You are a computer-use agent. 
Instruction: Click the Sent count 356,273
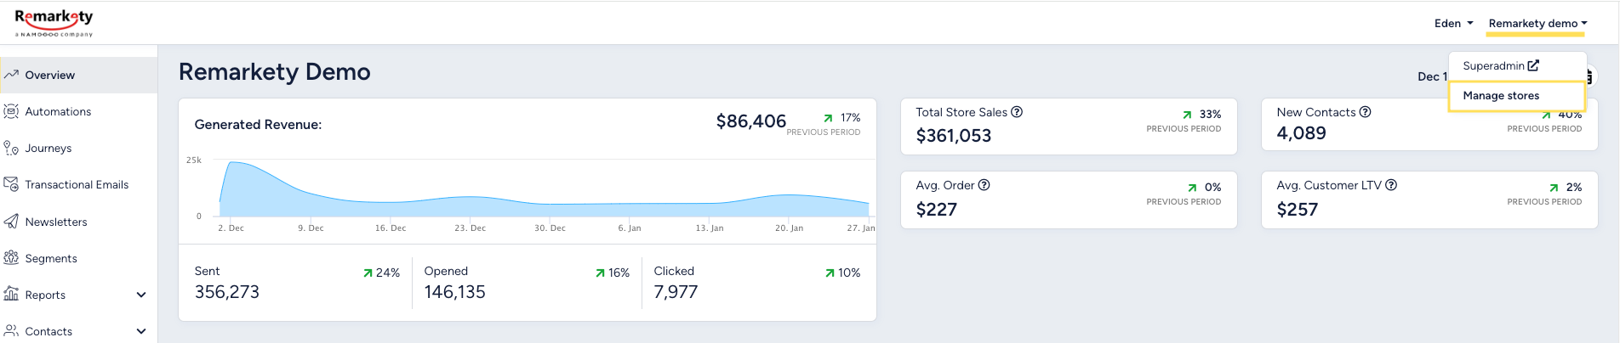click(x=227, y=292)
